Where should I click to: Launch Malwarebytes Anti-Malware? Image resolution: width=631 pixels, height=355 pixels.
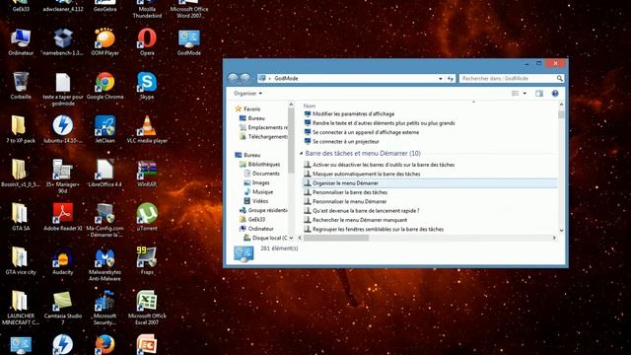pos(105,264)
